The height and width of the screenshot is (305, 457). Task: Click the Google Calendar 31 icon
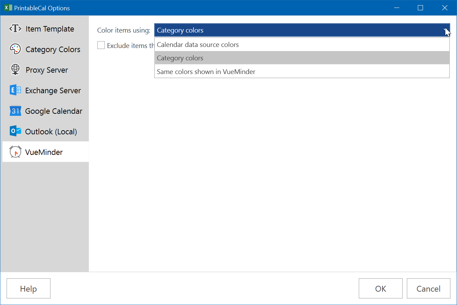(x=15, y=111)
